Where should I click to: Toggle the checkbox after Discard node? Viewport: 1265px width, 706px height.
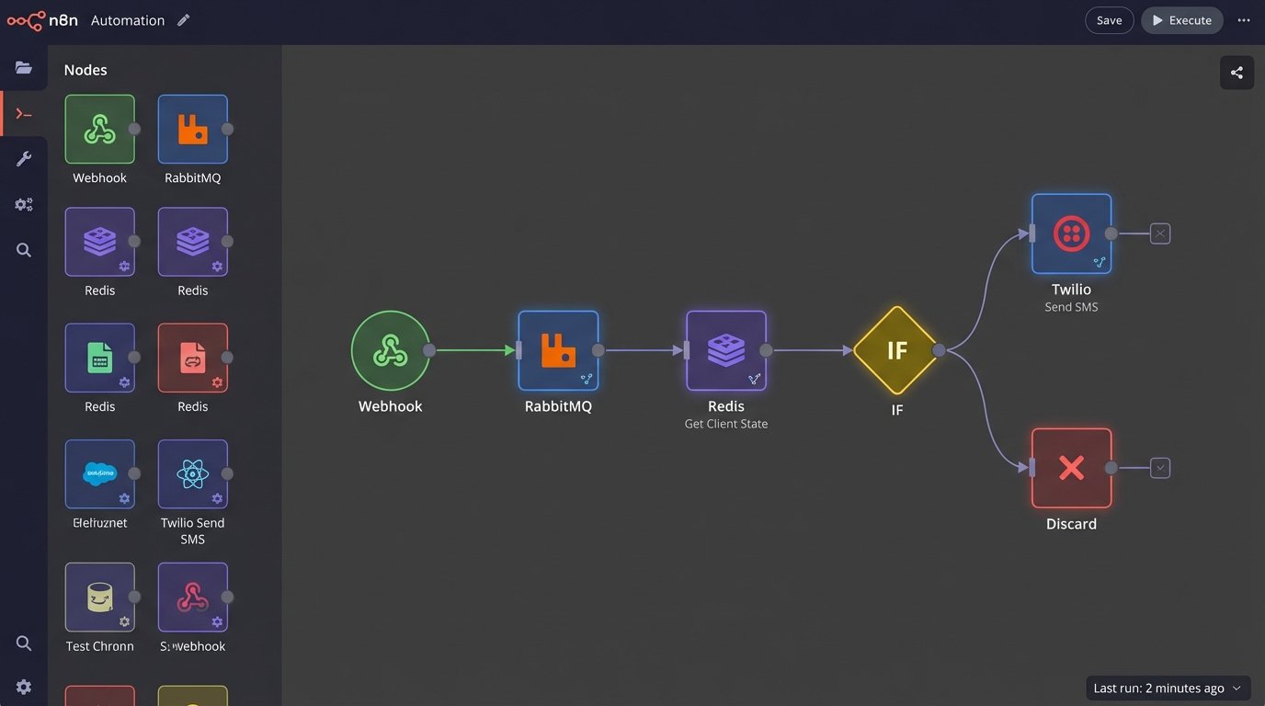pyautogui.click(x=1160, y=468)
